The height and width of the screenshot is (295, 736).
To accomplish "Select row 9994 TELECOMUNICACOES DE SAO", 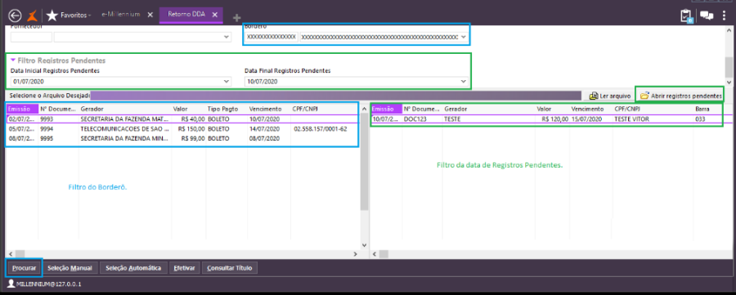I will (183, 128).
